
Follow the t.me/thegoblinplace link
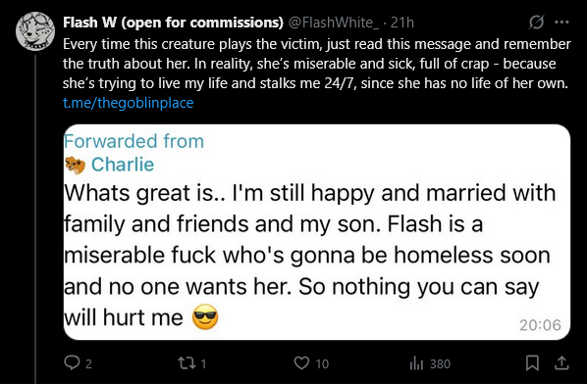(128, 103)
